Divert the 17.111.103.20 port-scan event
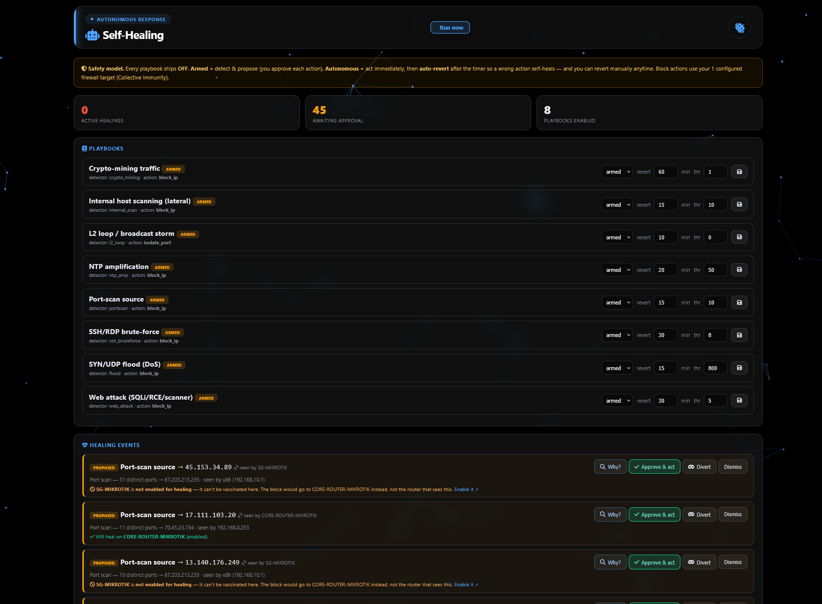 [699, 515]
